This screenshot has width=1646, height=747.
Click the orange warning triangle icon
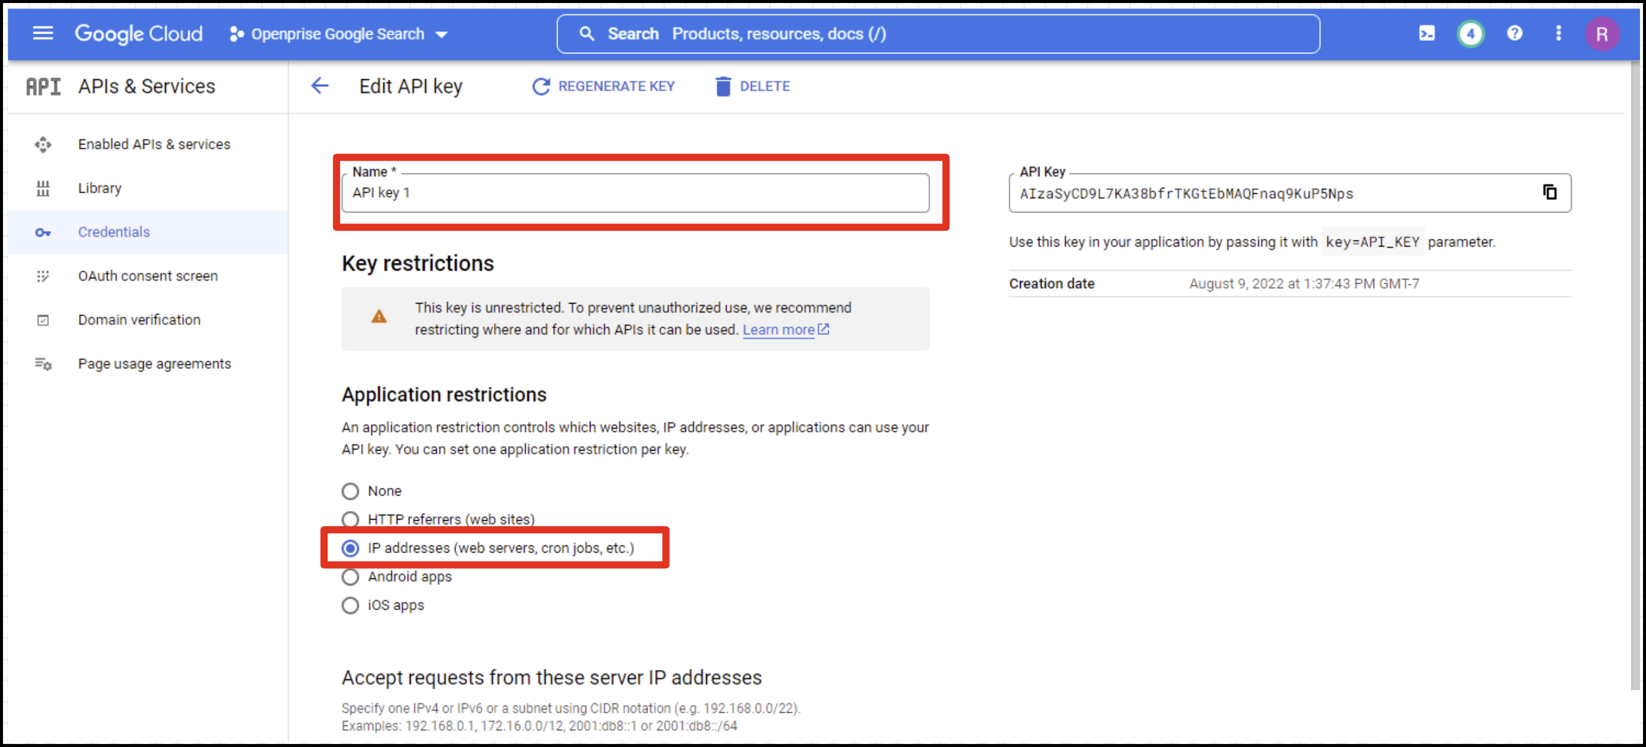point(379,316)
